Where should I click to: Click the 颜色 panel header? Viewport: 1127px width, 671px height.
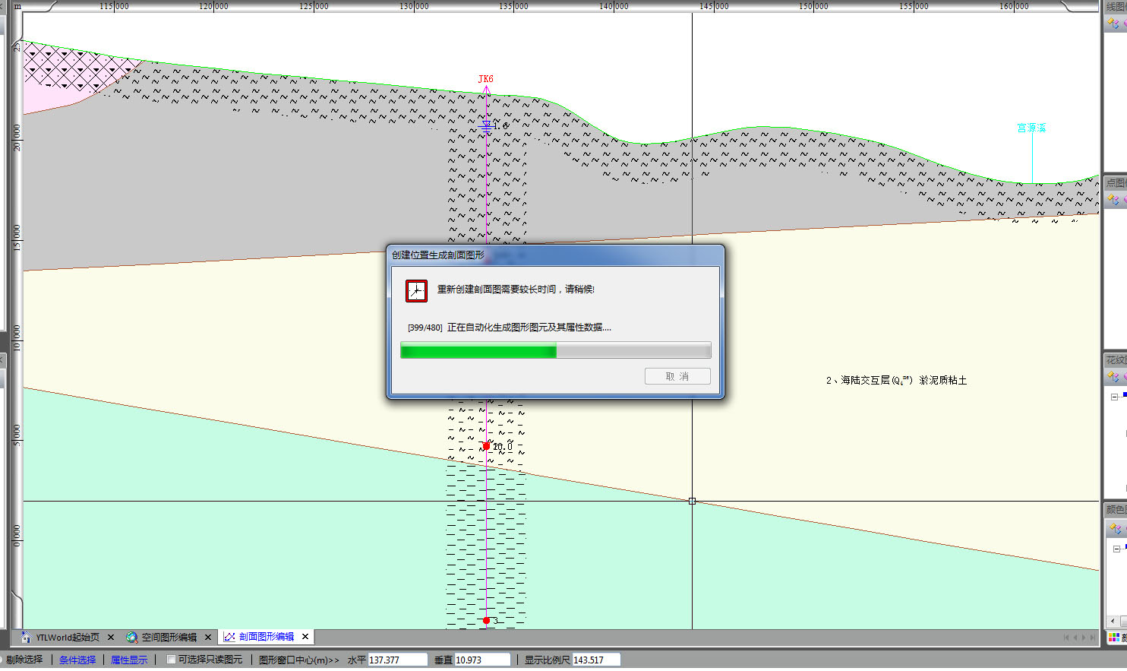point(1116,509)
